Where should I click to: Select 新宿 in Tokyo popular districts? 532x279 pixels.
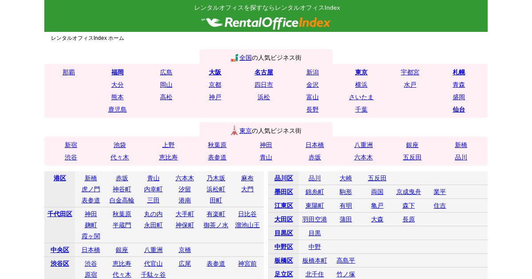(71, 145)
